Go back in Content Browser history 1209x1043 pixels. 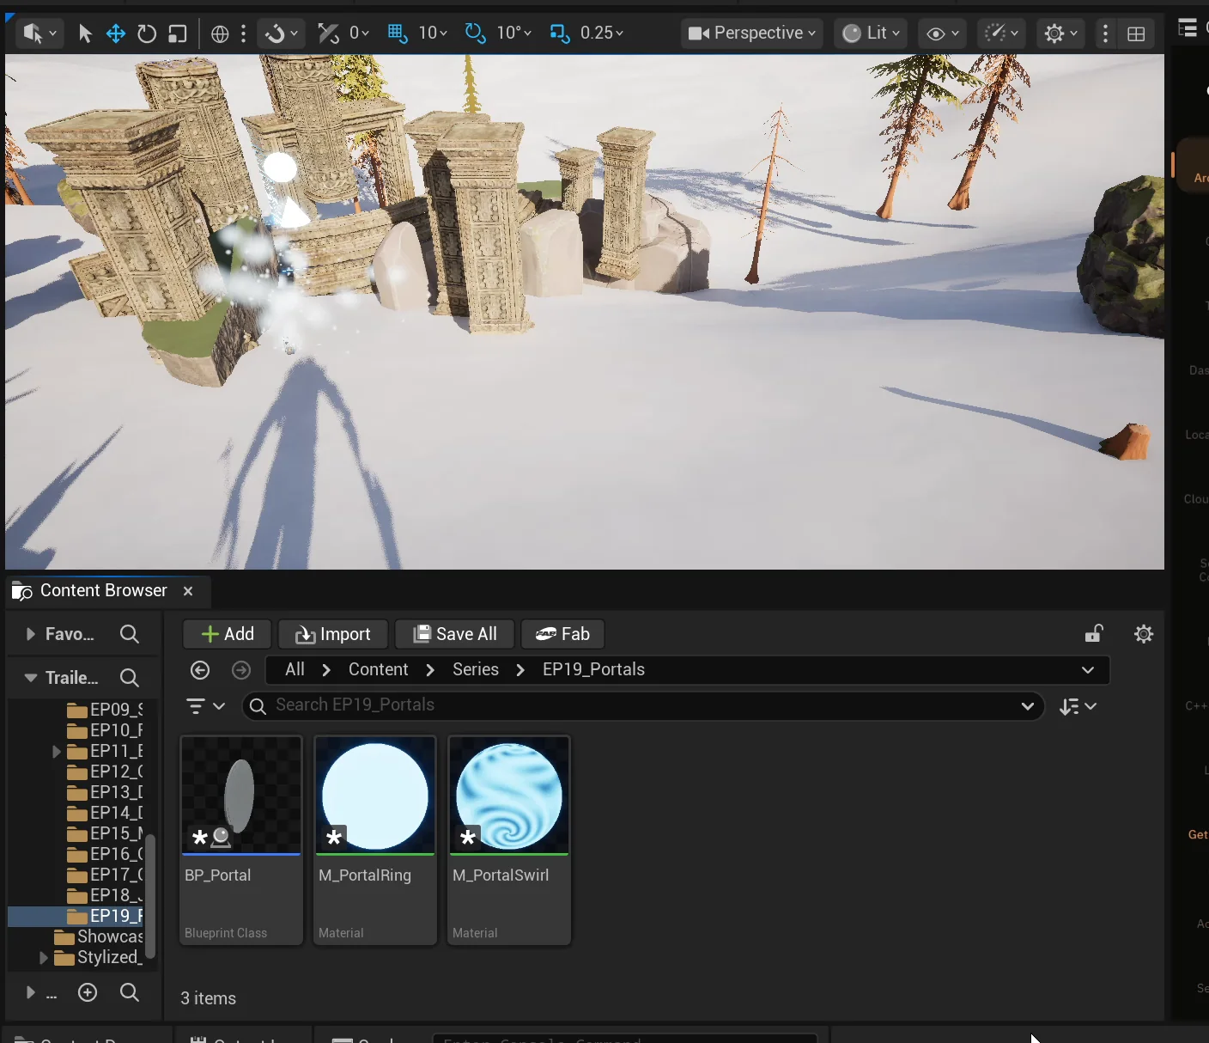(200, 670)
